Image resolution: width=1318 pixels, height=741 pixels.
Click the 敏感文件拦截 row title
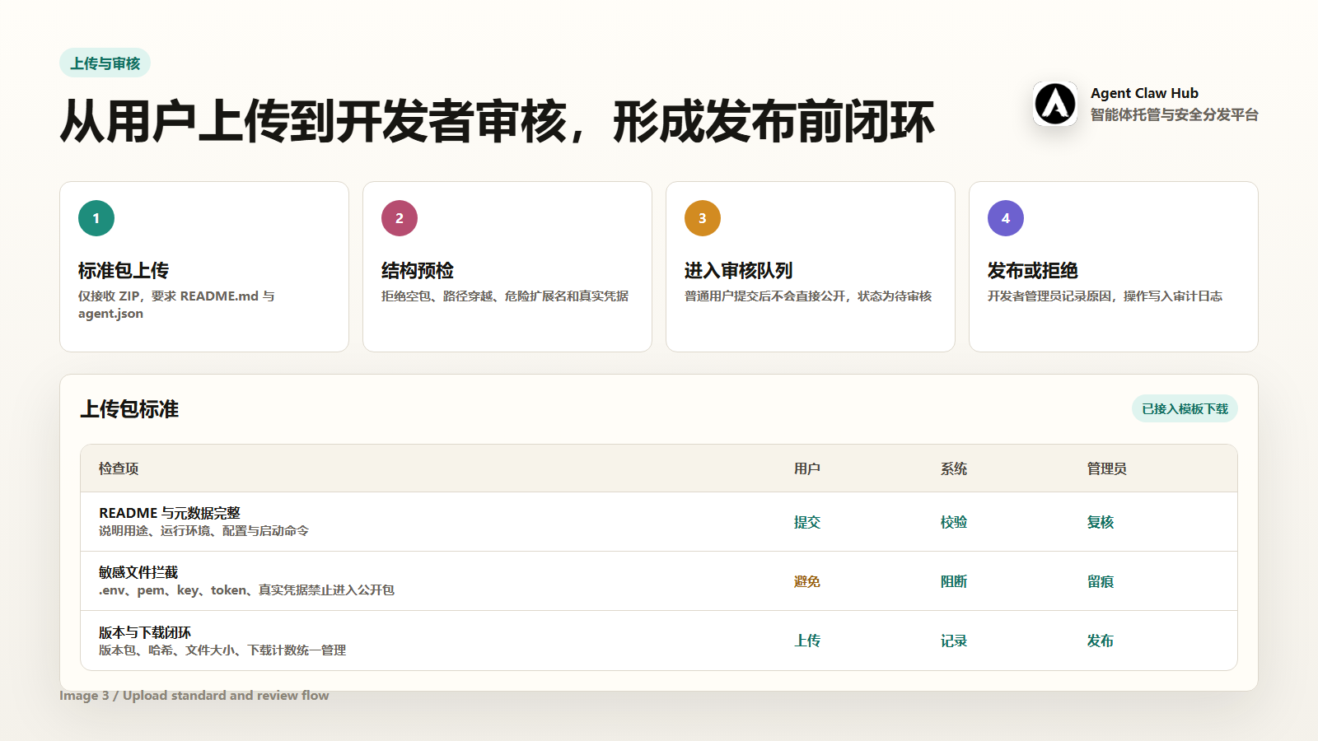pyautogui.click(x=138, y=572)
